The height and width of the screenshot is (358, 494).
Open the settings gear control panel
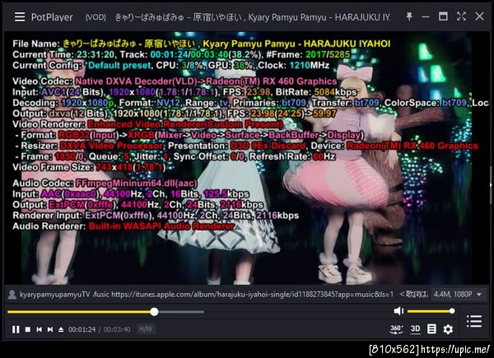(448, 329)
